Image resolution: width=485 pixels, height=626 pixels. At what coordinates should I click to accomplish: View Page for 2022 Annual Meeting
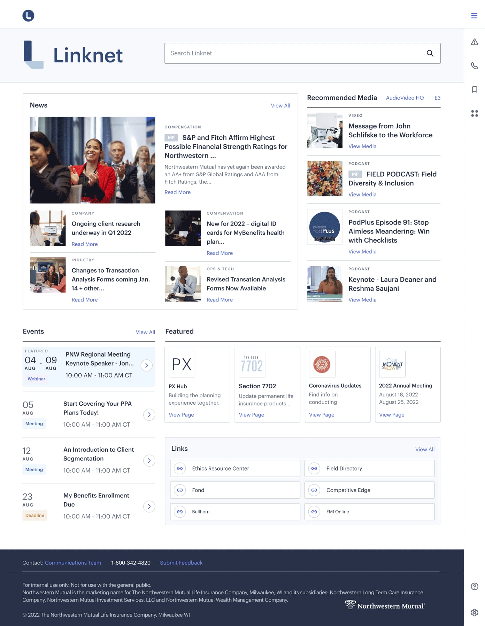click(392, 415)
